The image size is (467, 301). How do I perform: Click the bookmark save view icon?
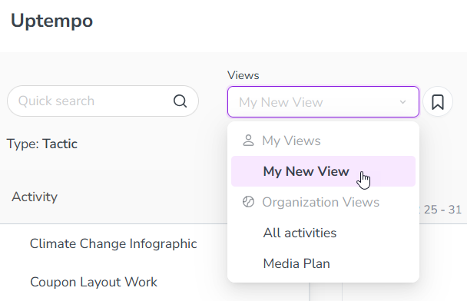coord(438,102)
